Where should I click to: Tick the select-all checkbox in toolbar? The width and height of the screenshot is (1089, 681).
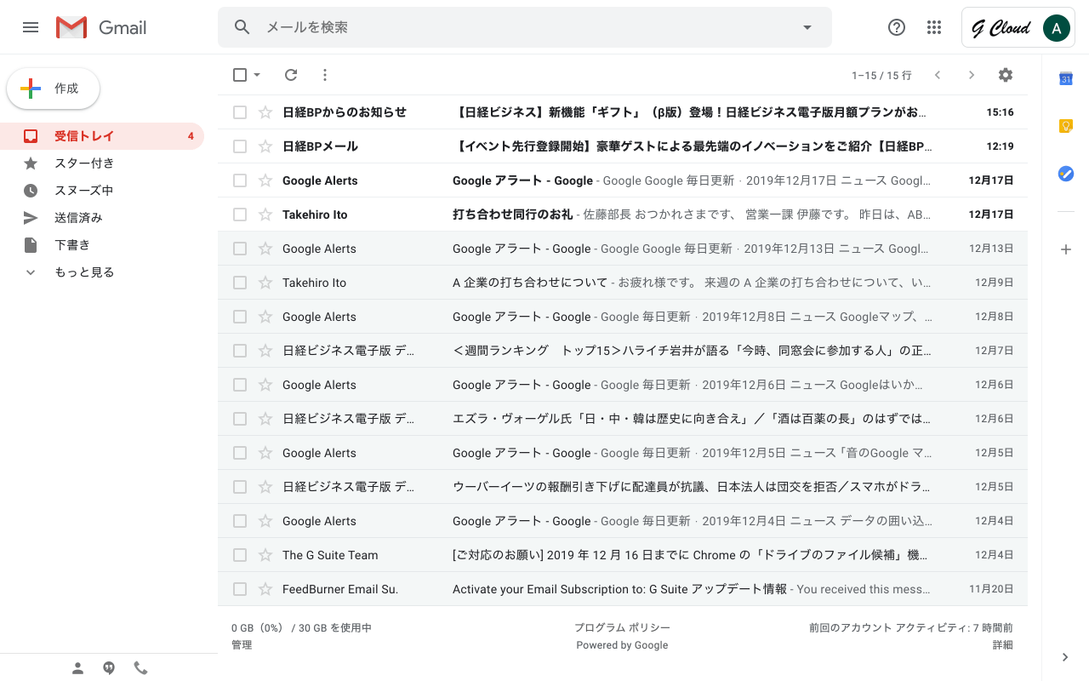(240, 75)
